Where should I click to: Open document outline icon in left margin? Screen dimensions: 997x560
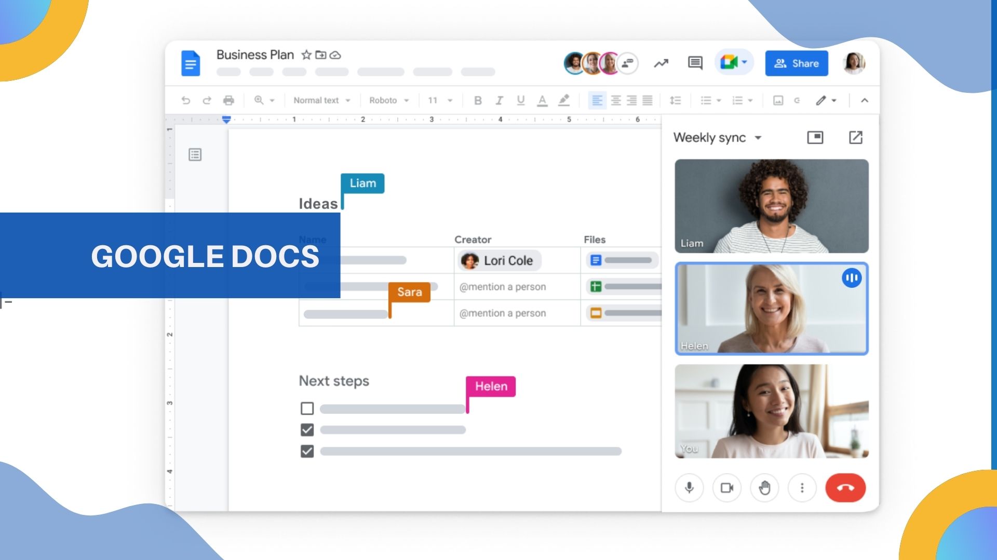(x=195, y=155)
